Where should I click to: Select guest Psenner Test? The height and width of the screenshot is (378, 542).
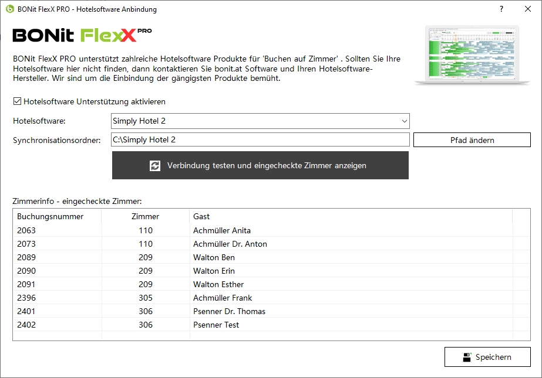[x=216, y=325]
